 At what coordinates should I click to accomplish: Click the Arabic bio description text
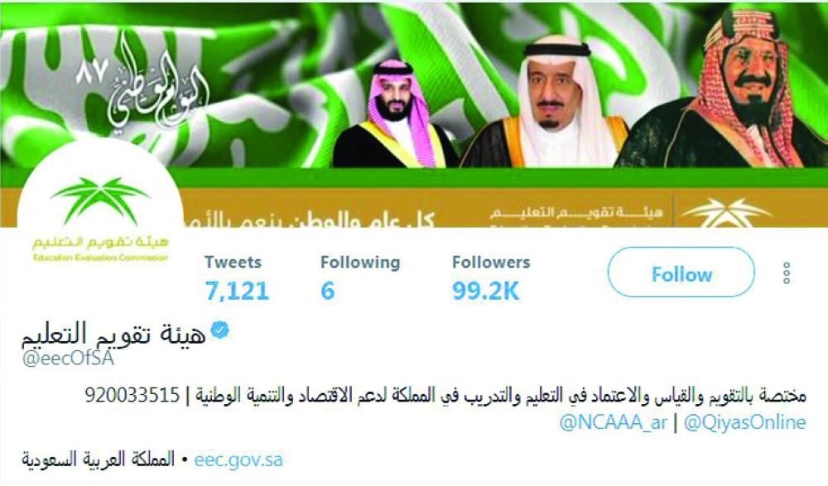[501, 395]
